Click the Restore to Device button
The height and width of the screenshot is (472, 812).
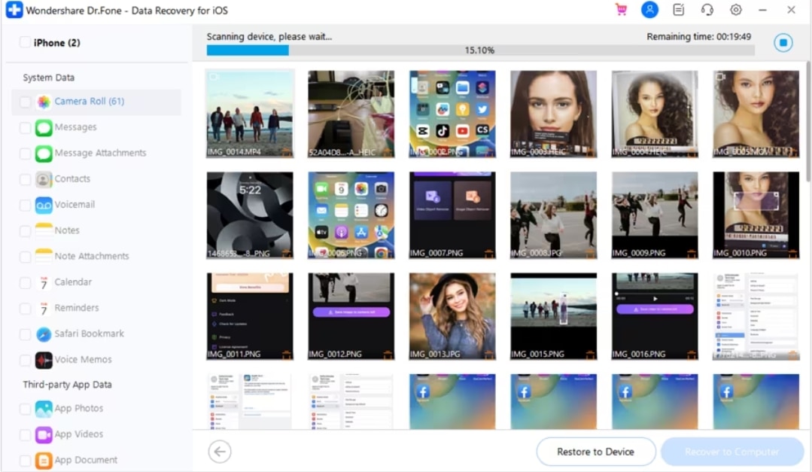tap(595, 451)
